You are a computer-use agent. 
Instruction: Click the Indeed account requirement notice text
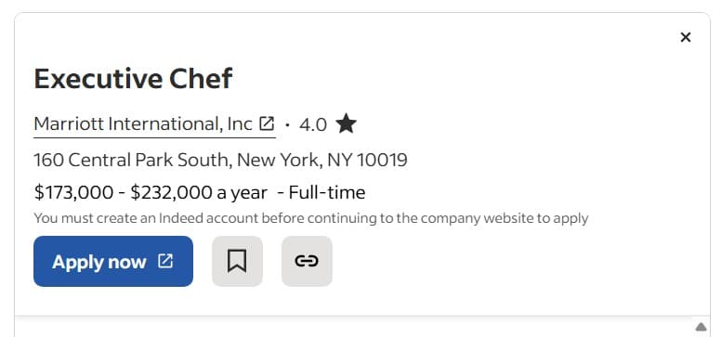(x=311, y=218)
